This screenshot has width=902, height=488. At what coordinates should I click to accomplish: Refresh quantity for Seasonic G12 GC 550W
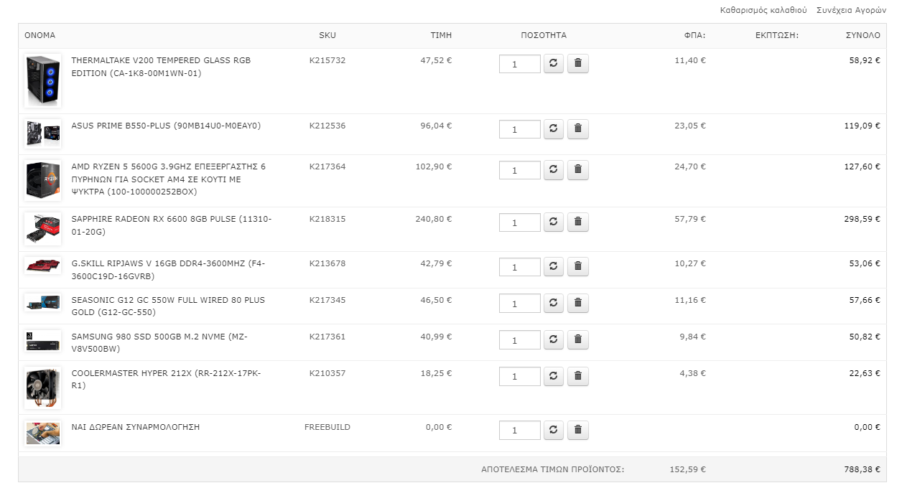554,304
